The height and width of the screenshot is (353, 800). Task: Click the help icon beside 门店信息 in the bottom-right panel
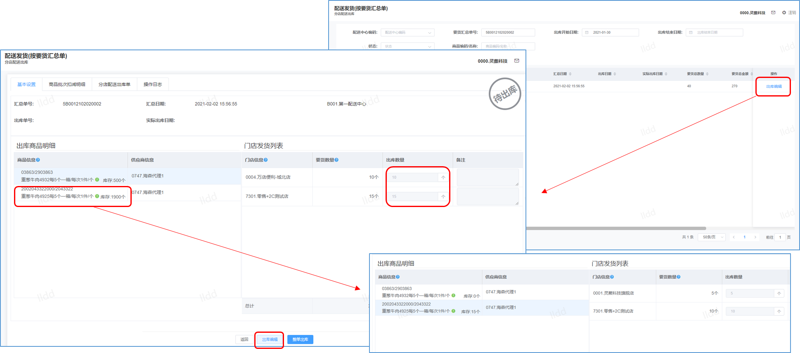612,277
